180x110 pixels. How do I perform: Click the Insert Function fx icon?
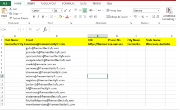point(45,29)
